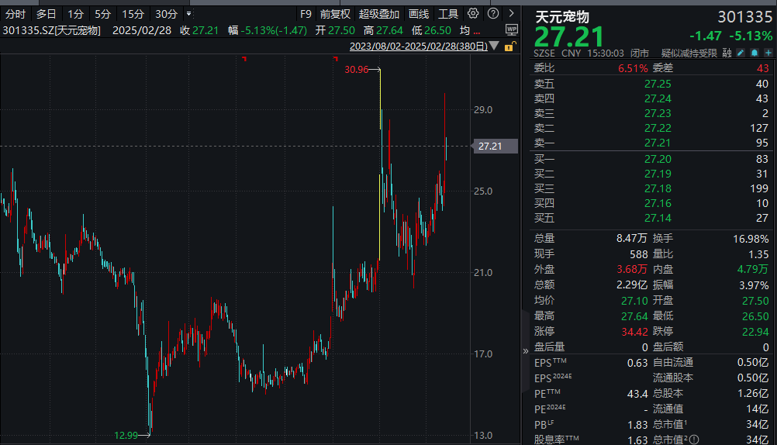Open date range dropdown triangle

[x=496, y=47]
